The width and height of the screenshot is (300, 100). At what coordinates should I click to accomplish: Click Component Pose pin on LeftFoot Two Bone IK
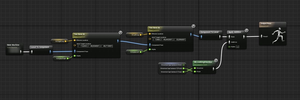point(150,45)
